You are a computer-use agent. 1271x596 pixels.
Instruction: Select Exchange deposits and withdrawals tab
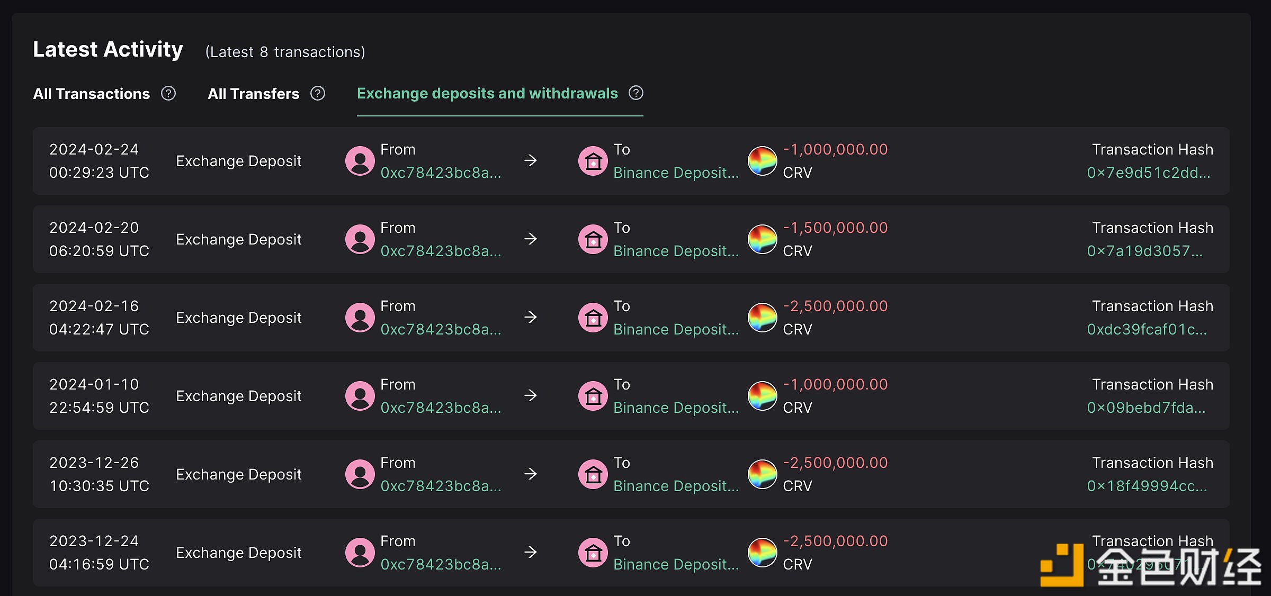pos(487,94)
